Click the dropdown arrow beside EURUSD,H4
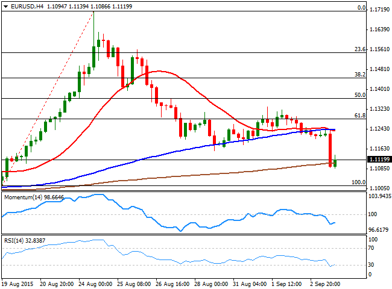 point(5,5)
